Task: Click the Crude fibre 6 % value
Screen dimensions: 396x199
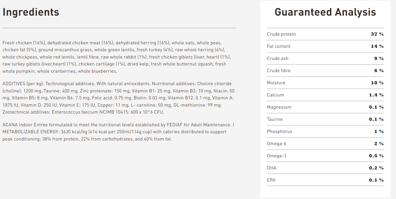Action: click(x=379, y=71)
